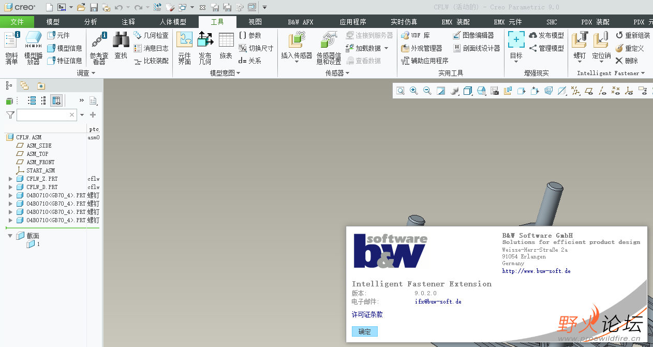Click 重新组装 reassemble fastener
This screenshot has height=347, width=653.
[633, 35]
